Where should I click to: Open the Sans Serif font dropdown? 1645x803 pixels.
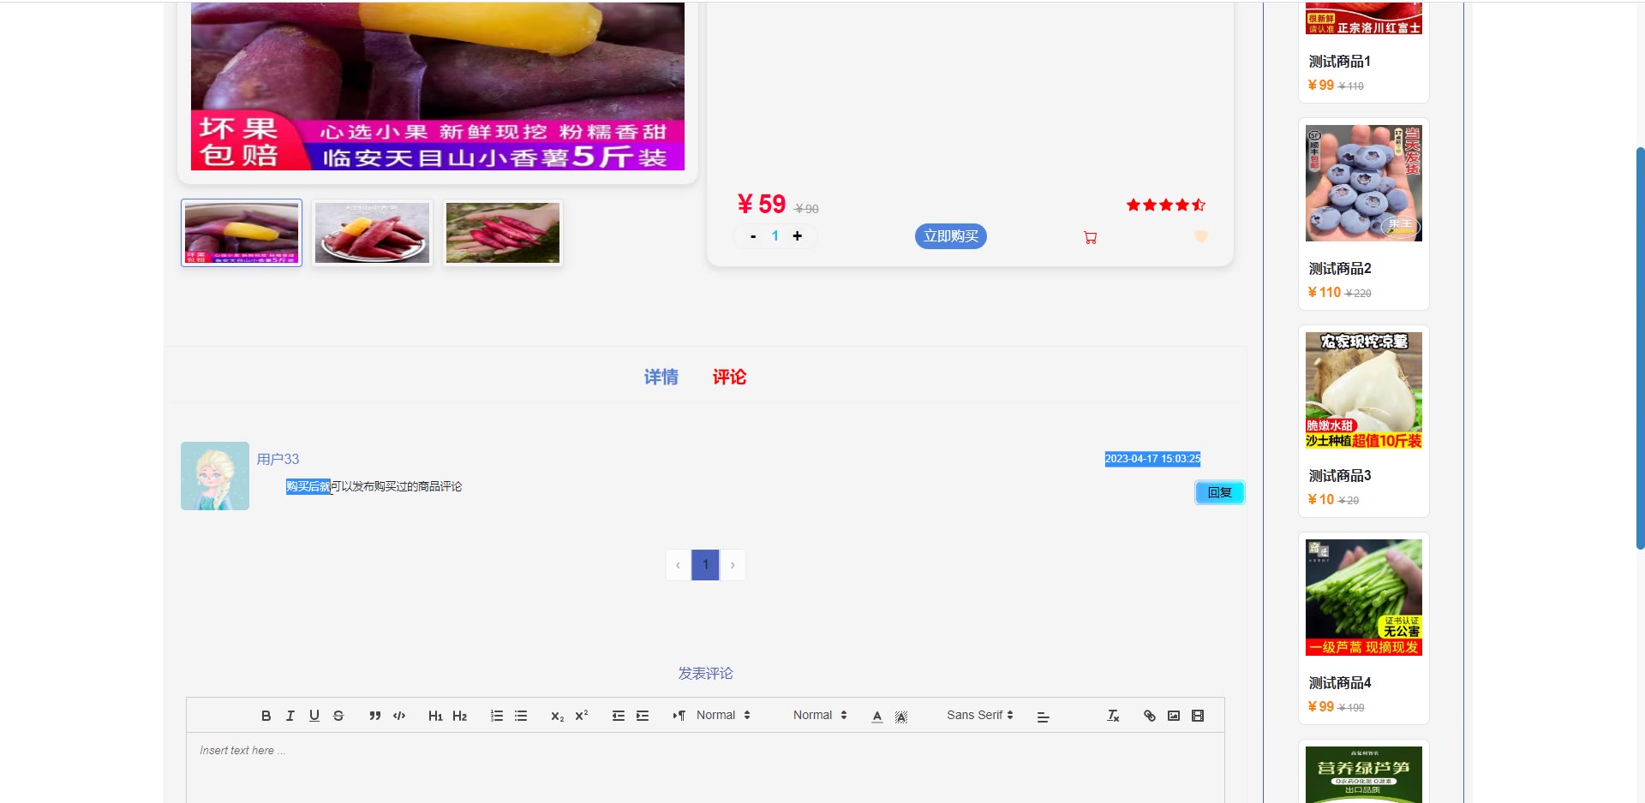coord(979,716)
